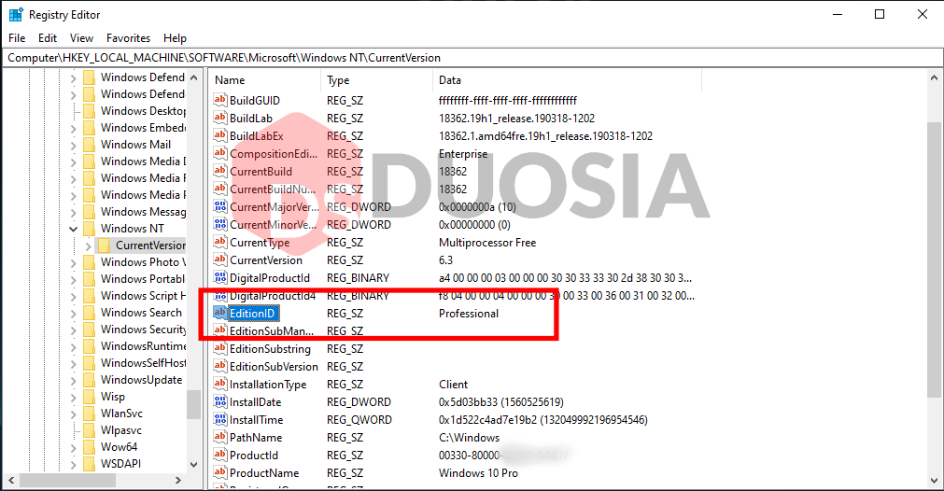This screenshot has width=944, height=491.
Task: Select the BuildLab string value icon
Action: (219, 118)
